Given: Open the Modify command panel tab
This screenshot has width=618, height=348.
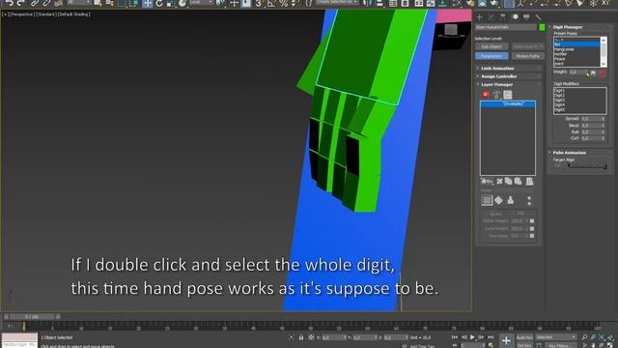Looking at the screenshot, I should click(492, 17).
